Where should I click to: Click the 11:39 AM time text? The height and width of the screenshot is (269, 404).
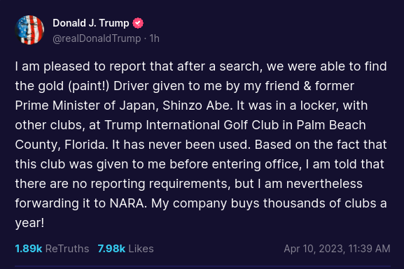point(369,249)
